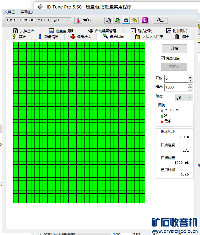Click the 0.0 % damaged blocks value
This screenshot has height=235, width=200.
pos(184,137)
